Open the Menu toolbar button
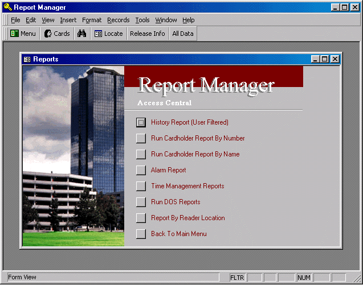Viewport: 363px width, 285px height. [x=23, y=34]
